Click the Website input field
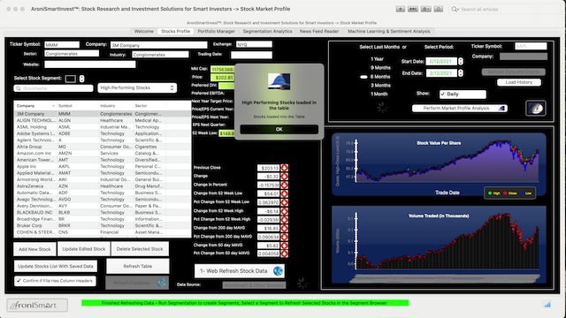The image size is (566, 318). 90,64
